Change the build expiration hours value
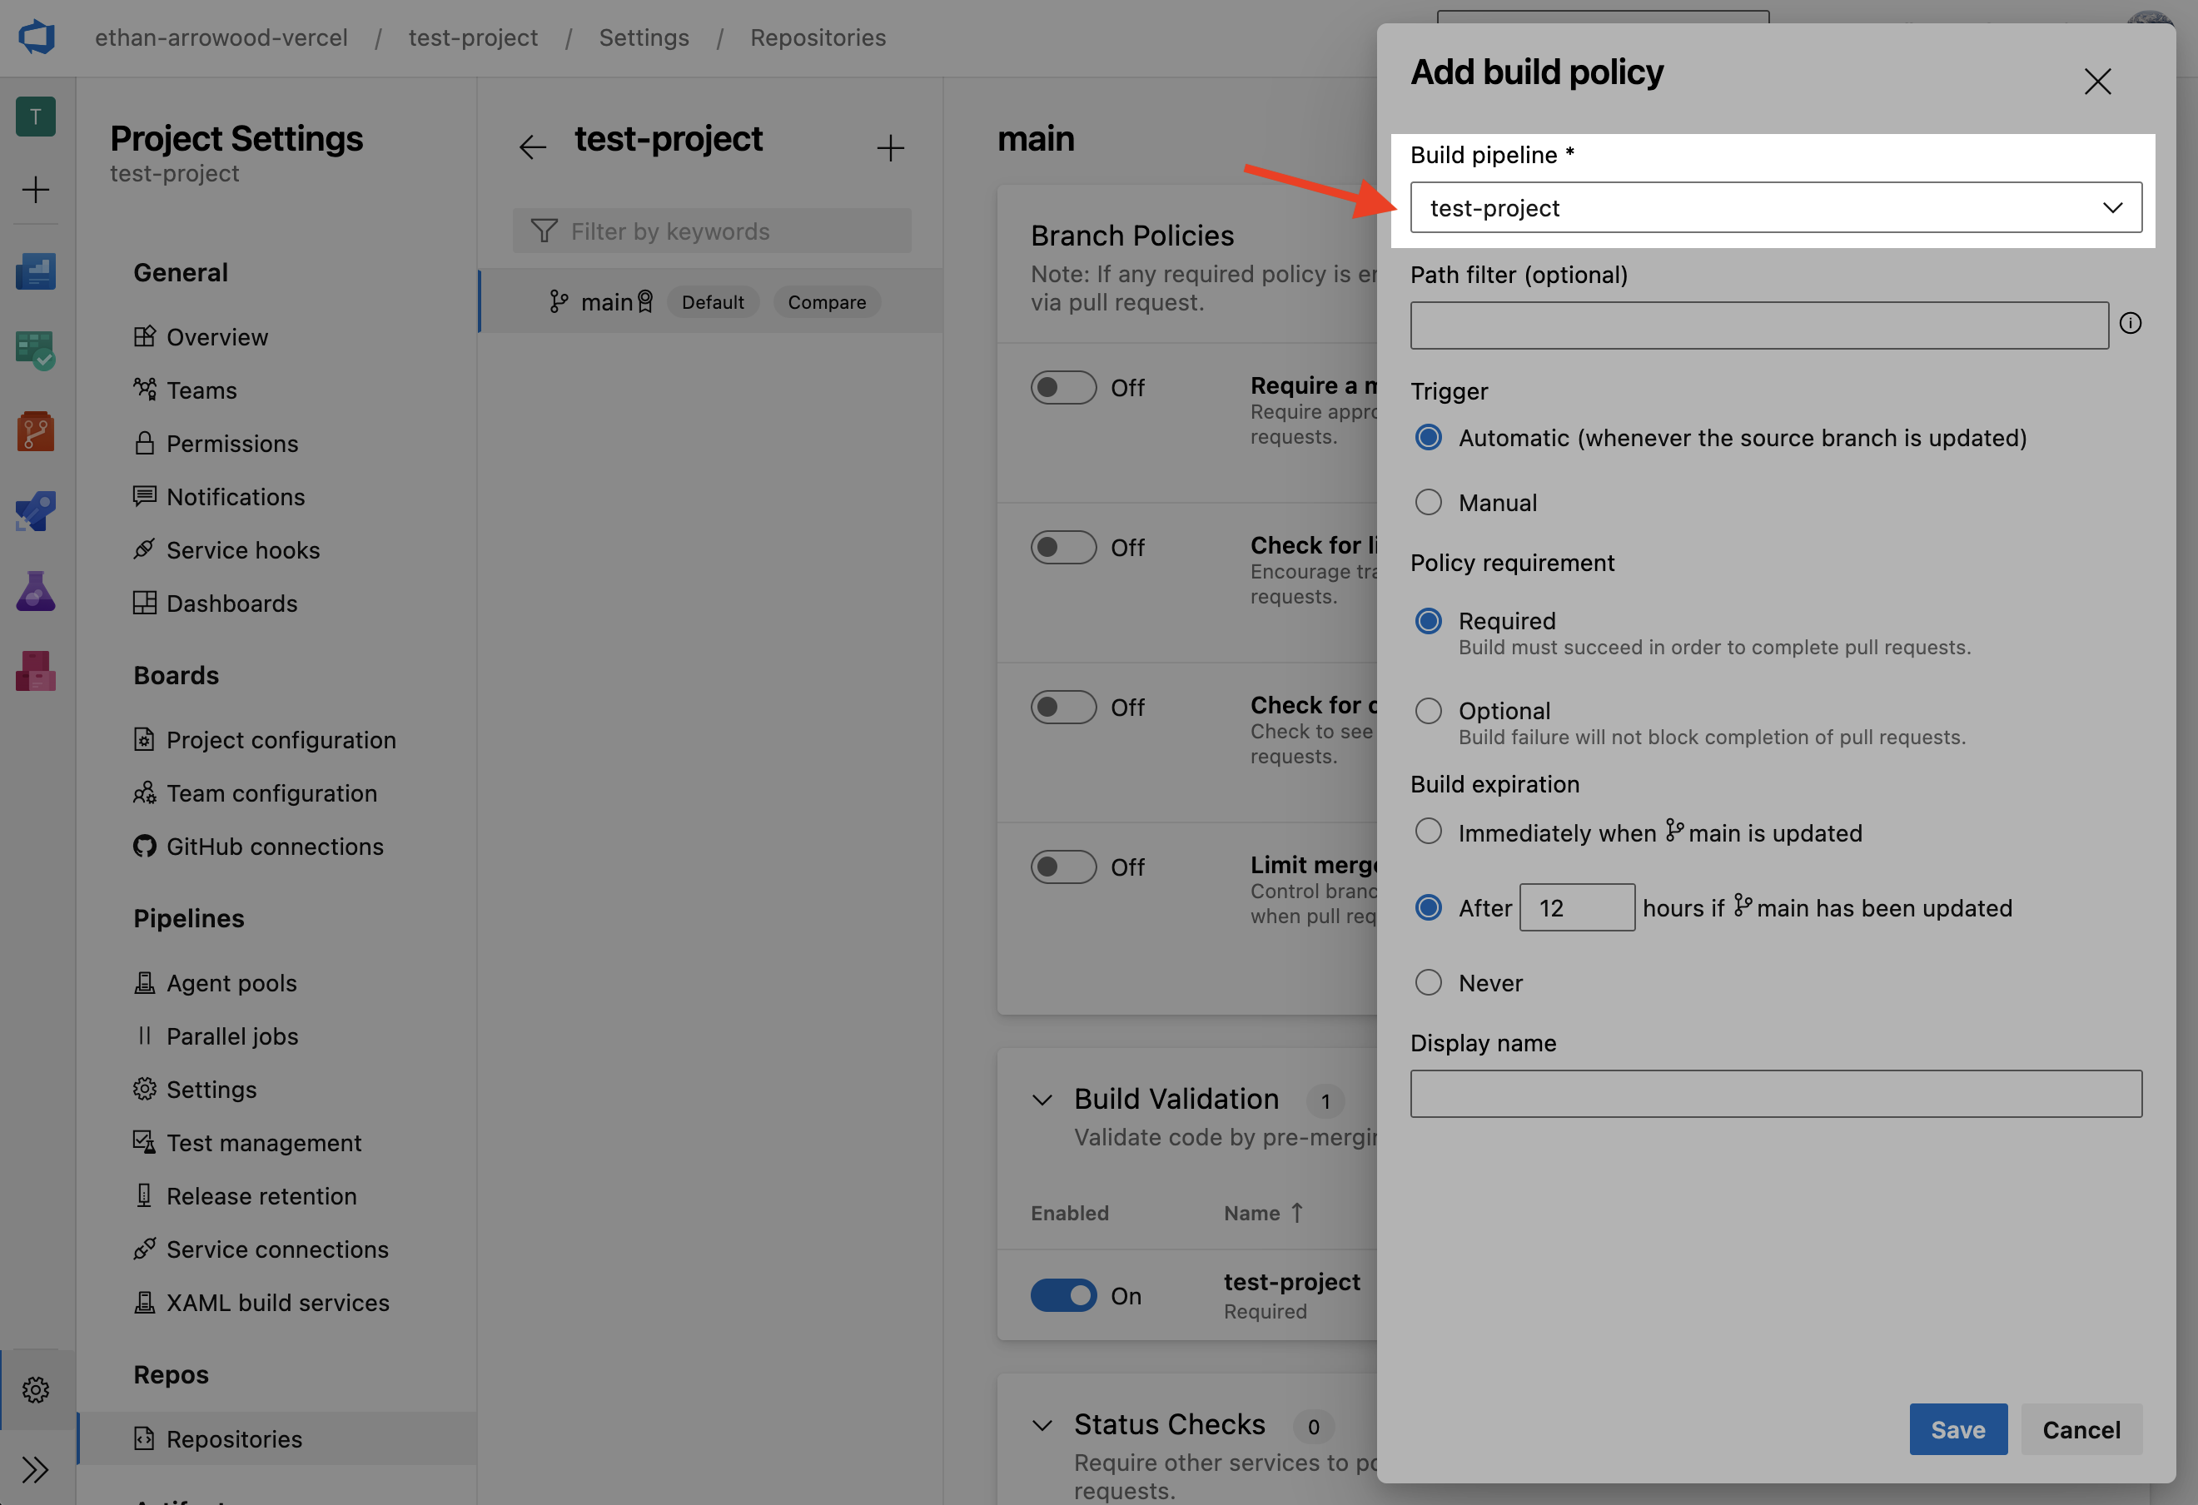 point(1576,906)
